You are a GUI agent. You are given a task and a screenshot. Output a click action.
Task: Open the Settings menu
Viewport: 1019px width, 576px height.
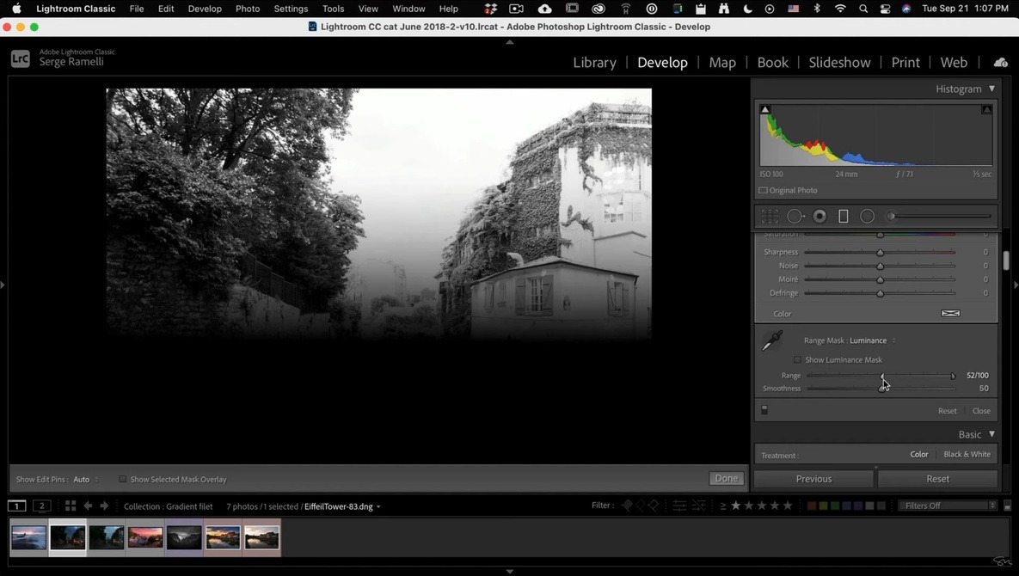click(x=291, y=9)
